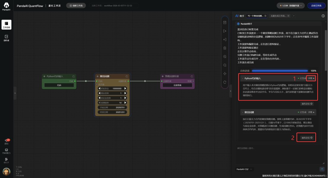Decrease 佣金倍率 with left arrow
The image size is (328, 178).
click(99, 93)
